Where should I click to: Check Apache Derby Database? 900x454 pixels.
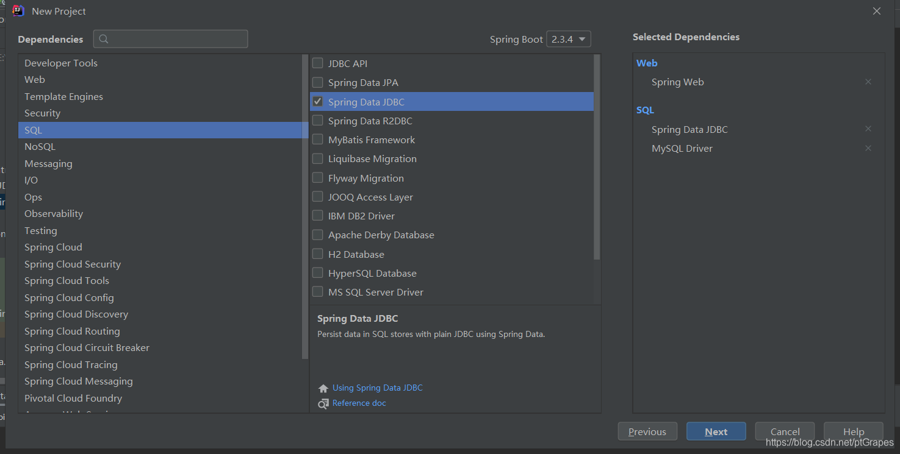[317, 235]
